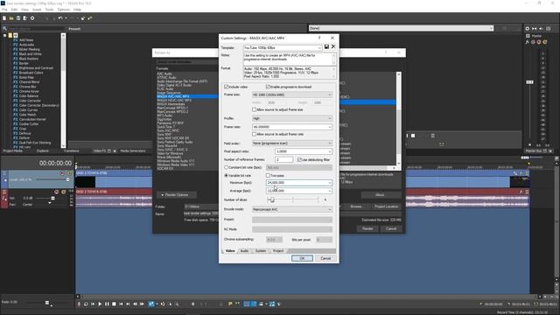Image resolution: width=560 pixels, height=315 pixels.
Task: Open the Template dropdown
Action: pos(283,47)
